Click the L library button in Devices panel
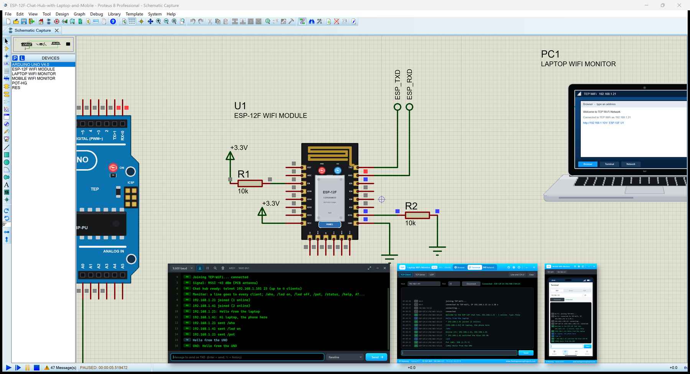Screen dimensions: 690x374 tap(22, 58)
